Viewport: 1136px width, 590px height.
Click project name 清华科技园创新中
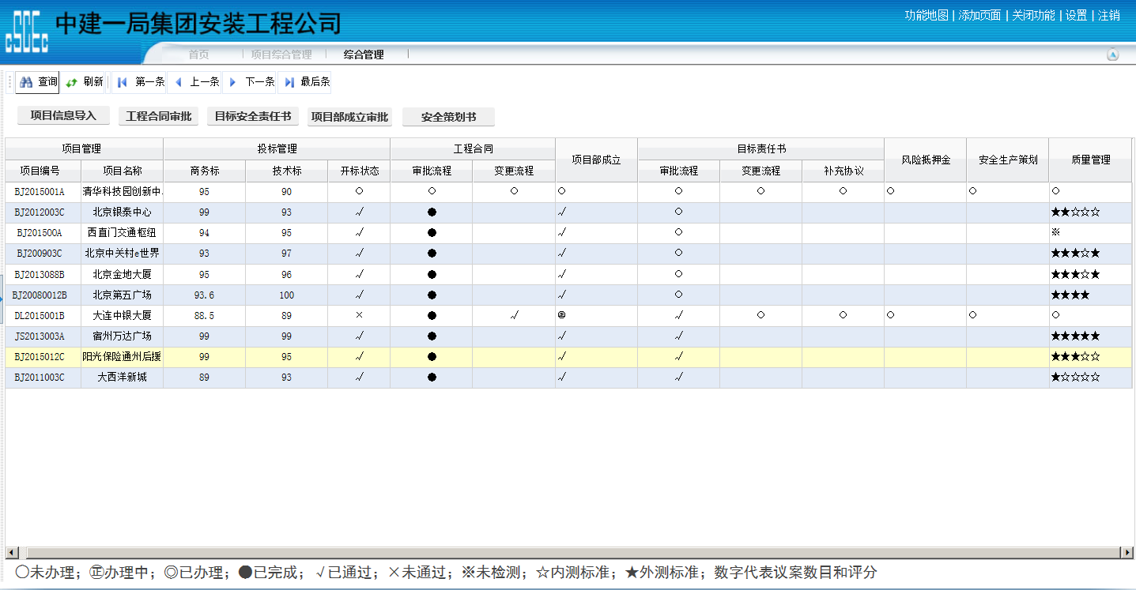click(123, 192)
